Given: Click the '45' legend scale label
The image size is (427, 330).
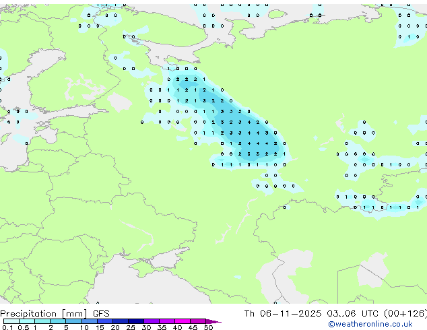Looking at the screenshot, I should [193, 327].
